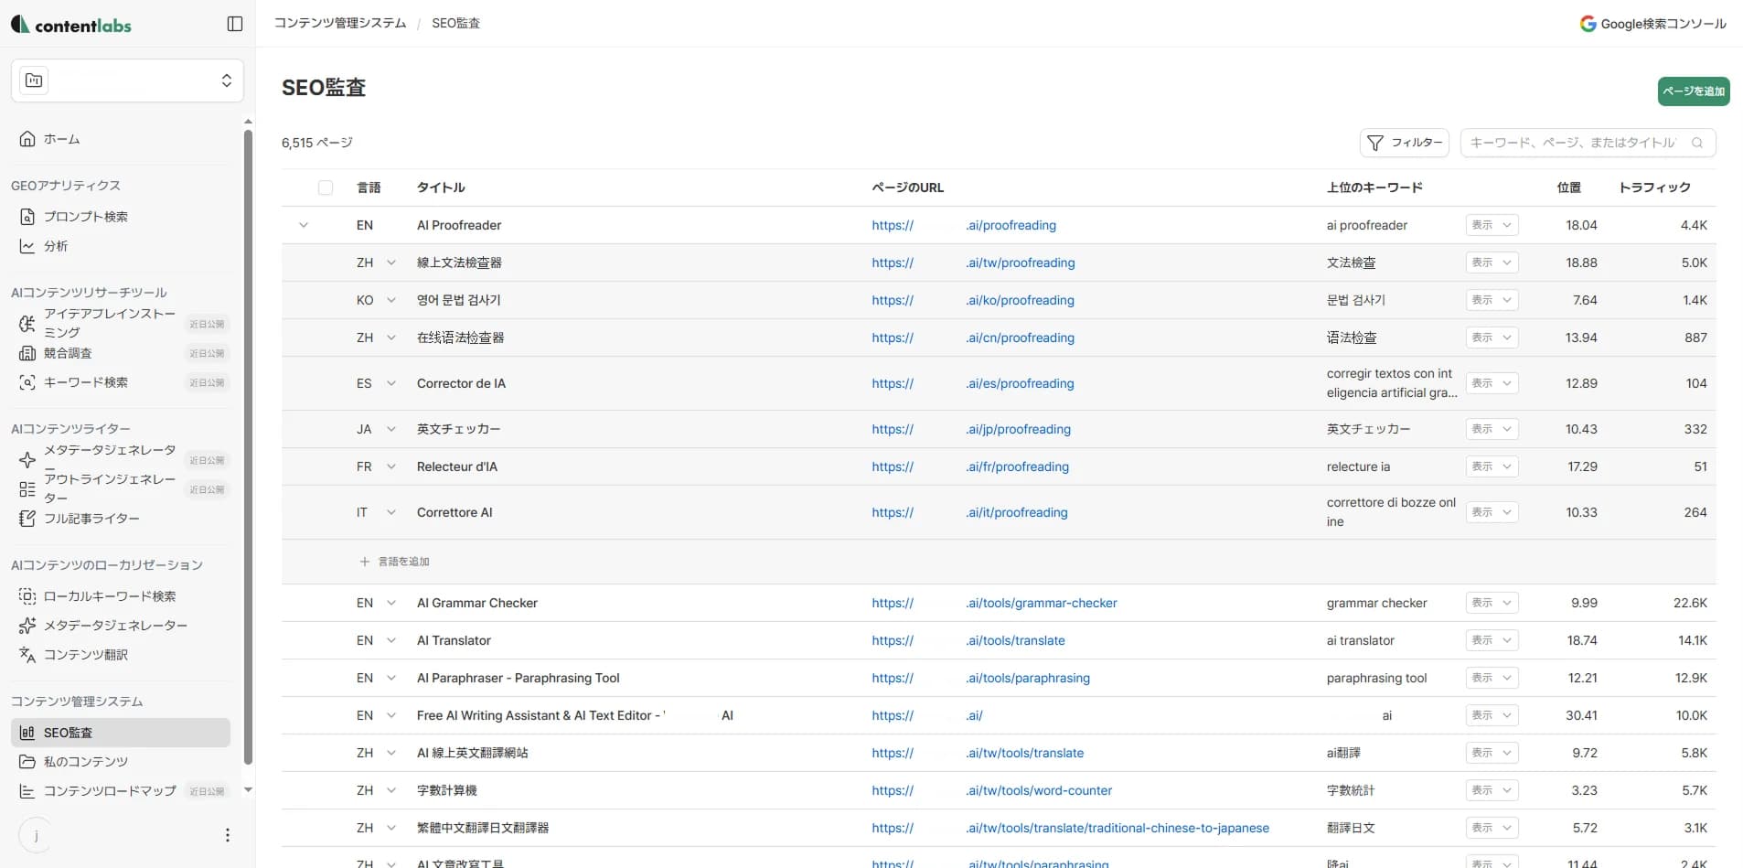Click three-dot menu beside user avatar
The width and height of the screenshot is (1743, 868).
point(228,835)
